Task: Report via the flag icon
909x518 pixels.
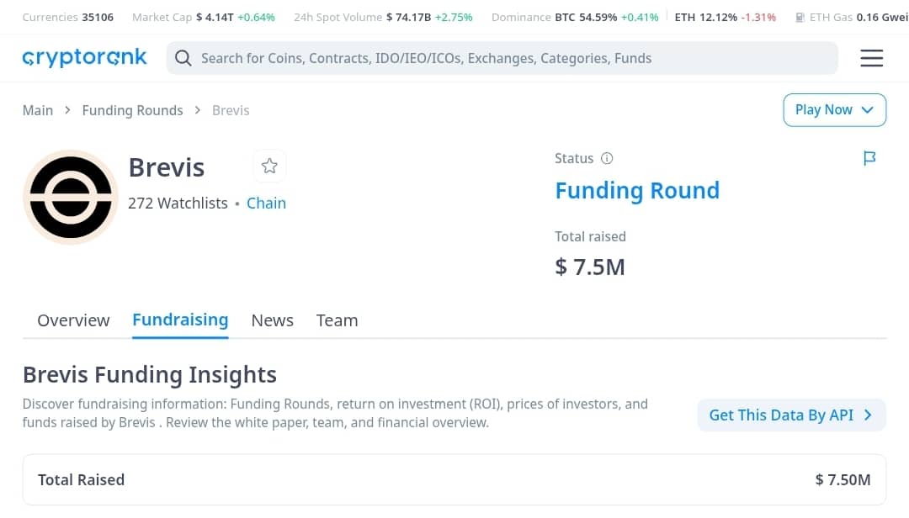Action: (869, 158)
